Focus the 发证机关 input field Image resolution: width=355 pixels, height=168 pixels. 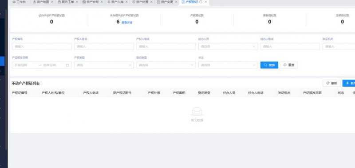point(339,46)
